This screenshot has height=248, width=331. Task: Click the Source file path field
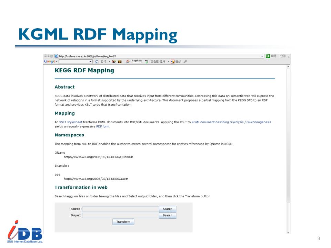coord(121,209)
